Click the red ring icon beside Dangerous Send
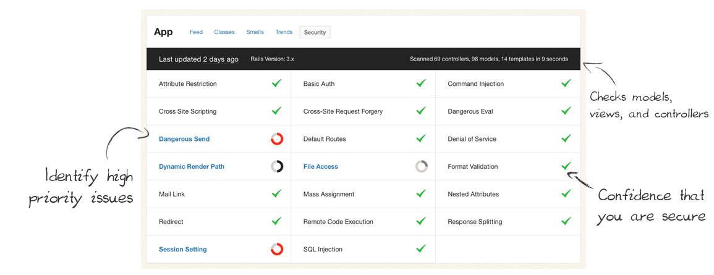714x275 pixels. pos(277,139)
